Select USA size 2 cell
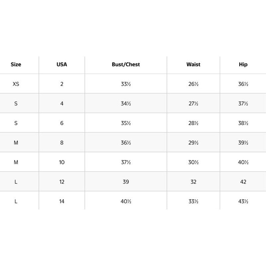Image resolution: width=266 pixels, height=266 pixels. point(62,84)
